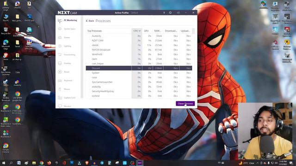Open the Lighting sidebar section
The image size is (296, 166).
[65, 46]
